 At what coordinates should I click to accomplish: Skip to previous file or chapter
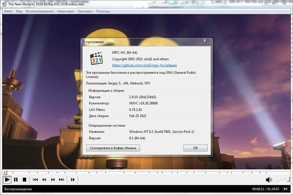click(x=35, y=180)
